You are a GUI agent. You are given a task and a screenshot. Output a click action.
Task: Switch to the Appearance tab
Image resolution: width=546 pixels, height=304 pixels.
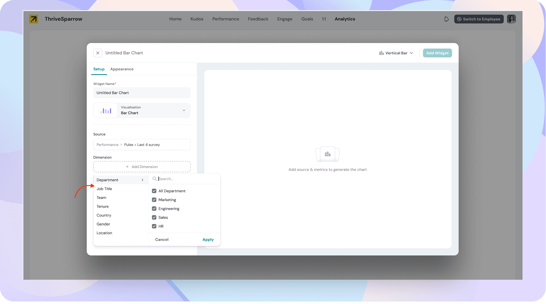[122, 69]
